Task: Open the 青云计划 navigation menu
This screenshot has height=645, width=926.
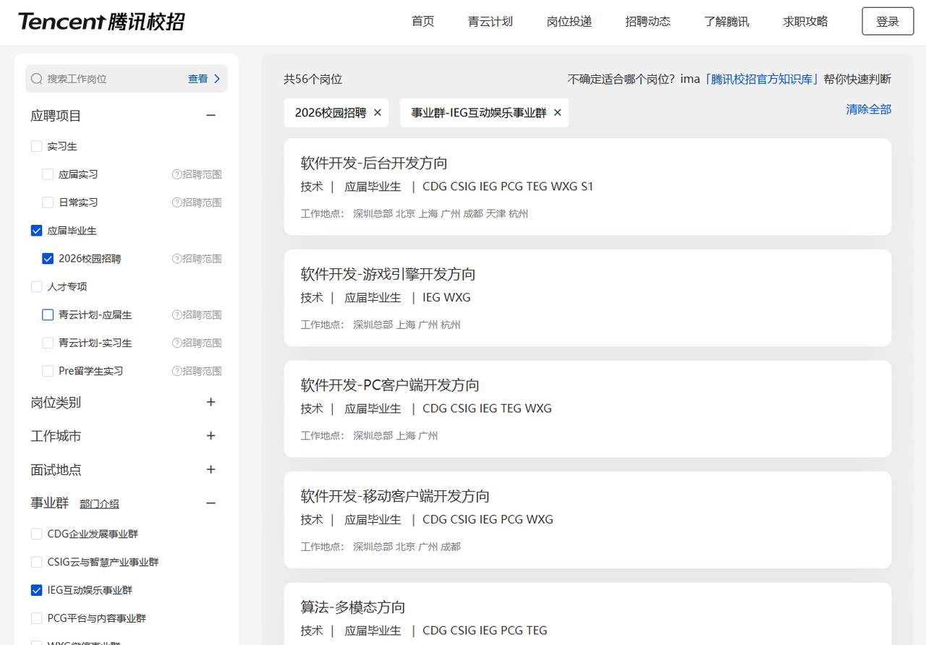Action: click(x=490, y=22)
